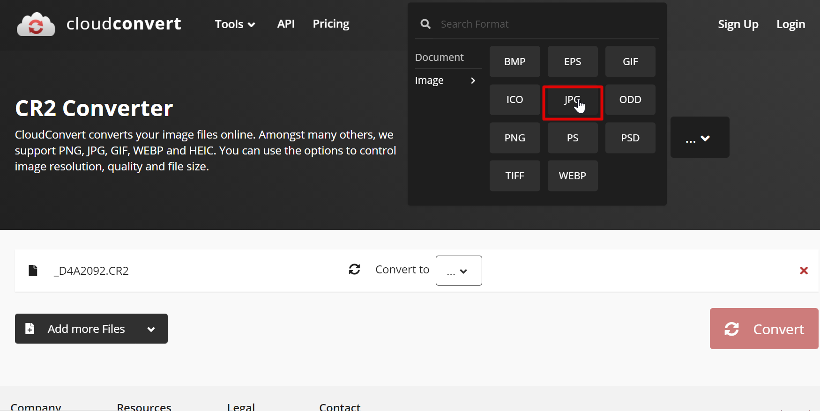
Task: Click the Sign Up link
Action: pos(738,24)
